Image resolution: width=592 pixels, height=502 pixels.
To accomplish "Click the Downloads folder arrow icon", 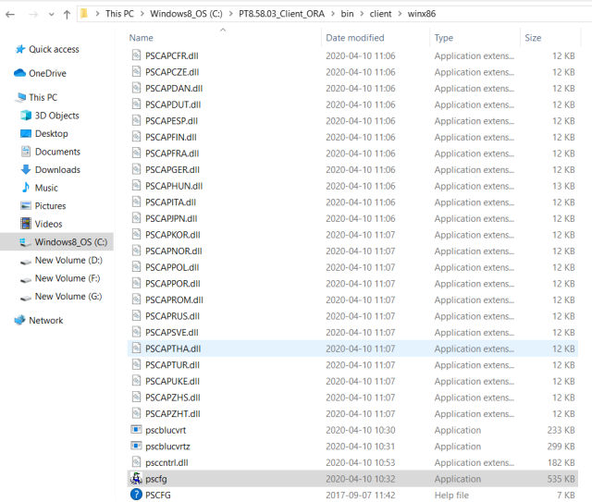I will 26,170.
